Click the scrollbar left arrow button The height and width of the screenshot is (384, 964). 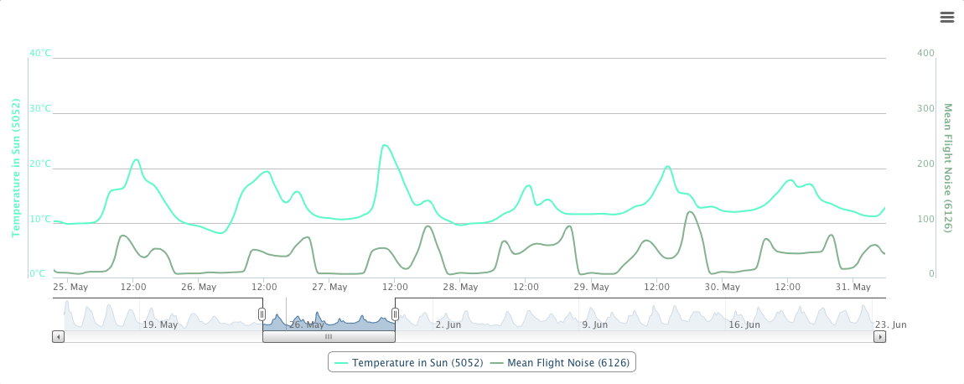click(x=59, y=336)
